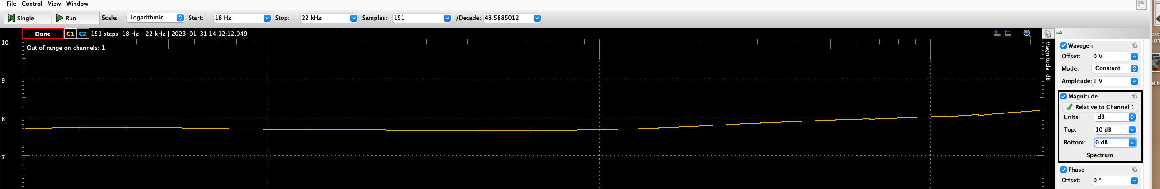Viewport: 1160px width, 189px height.
Task: Toggle channel C1 trace
Action: [x=70, y=34]
